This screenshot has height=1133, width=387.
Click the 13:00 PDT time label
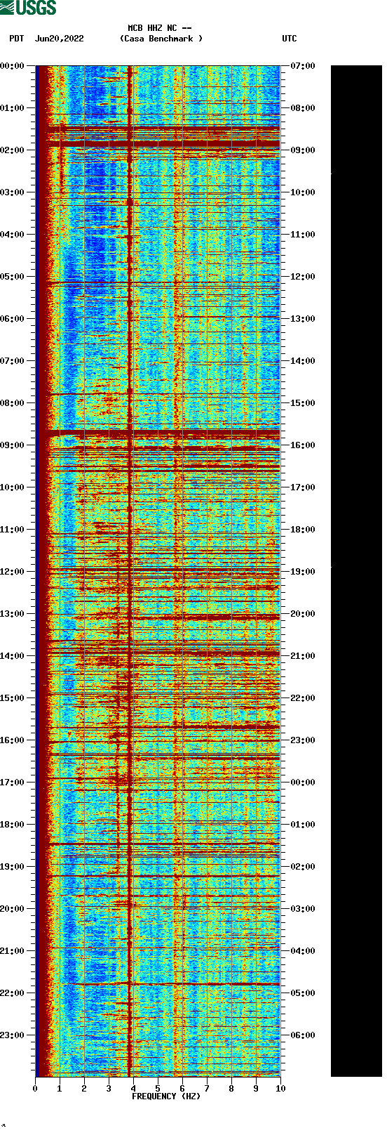pyautogui.click(x=12, y=614)
